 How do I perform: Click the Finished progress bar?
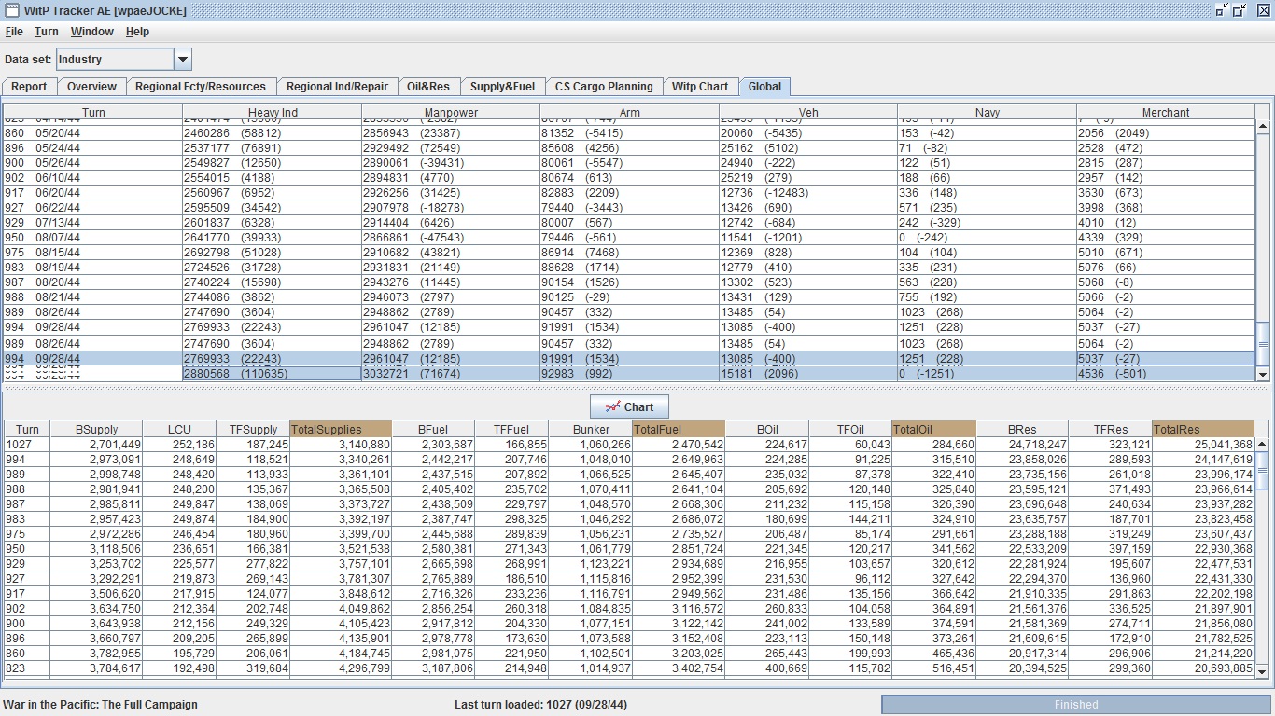tap(1076, 705)
